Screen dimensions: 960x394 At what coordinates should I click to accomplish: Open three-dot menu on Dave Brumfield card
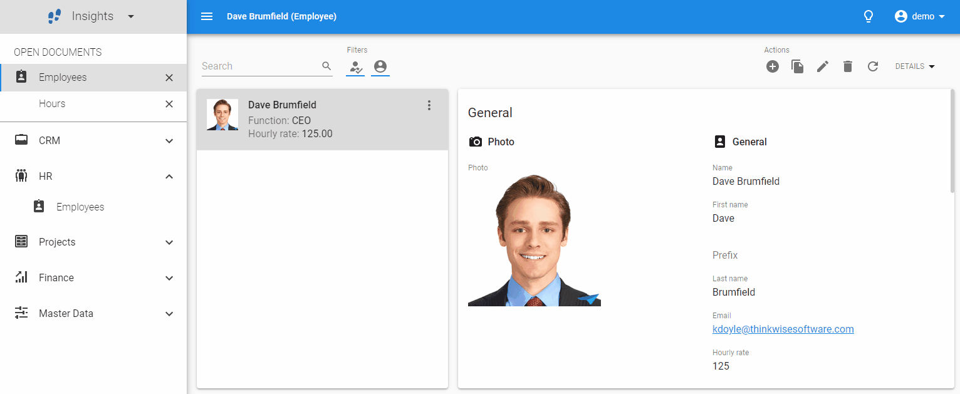[429, 105]
